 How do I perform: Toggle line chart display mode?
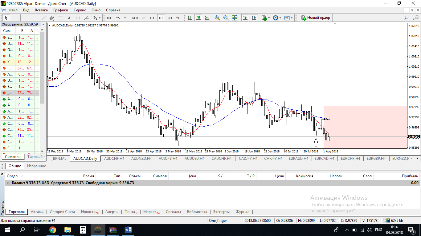[x=207, y=18]
